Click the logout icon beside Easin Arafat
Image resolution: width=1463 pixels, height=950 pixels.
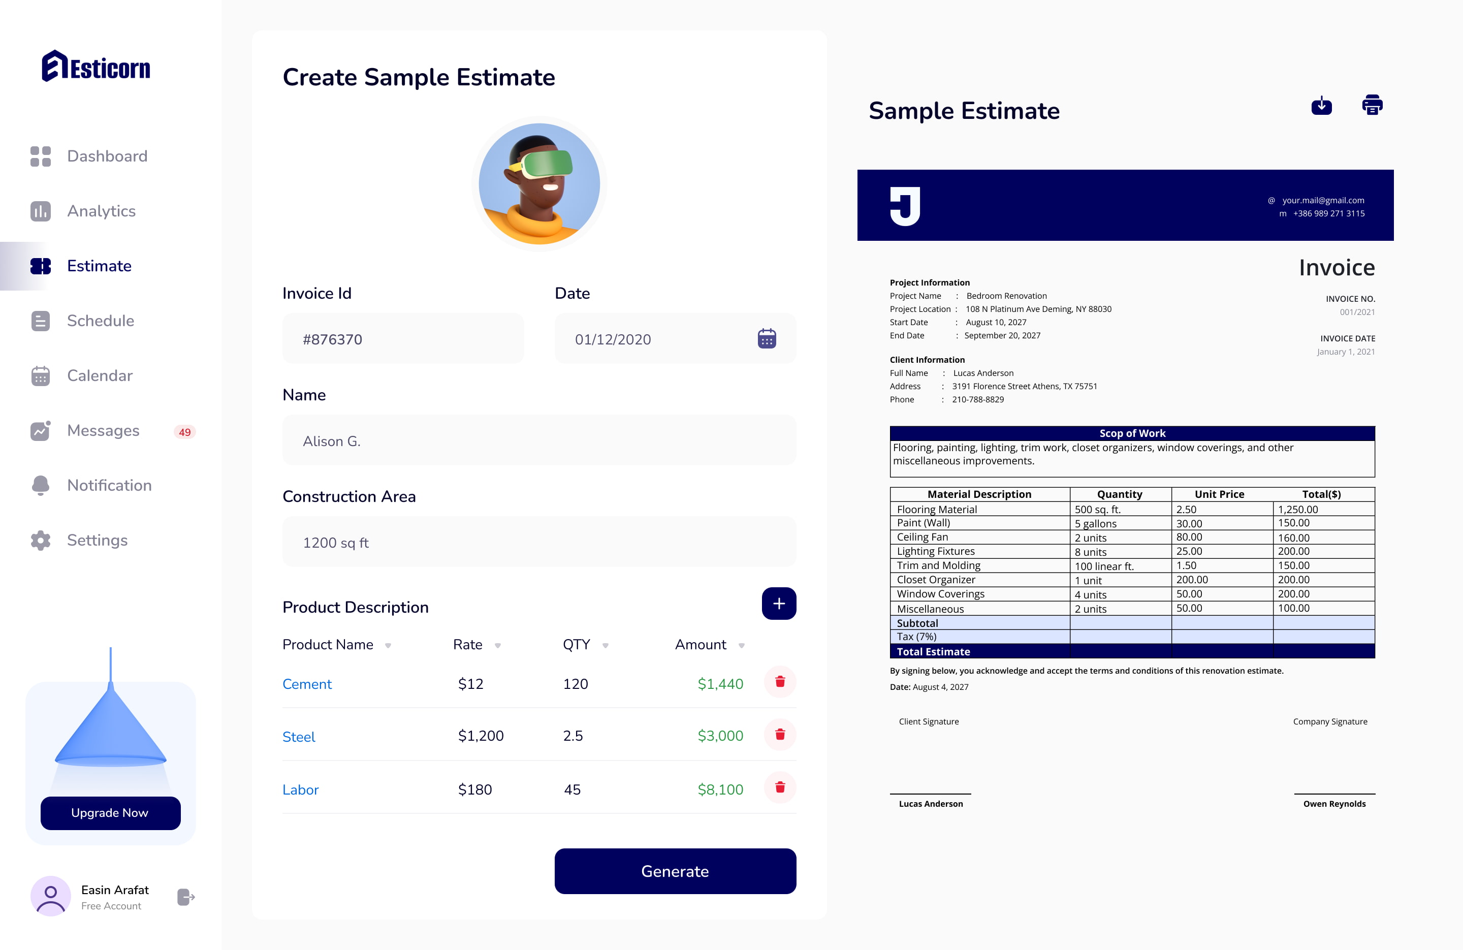185,897
